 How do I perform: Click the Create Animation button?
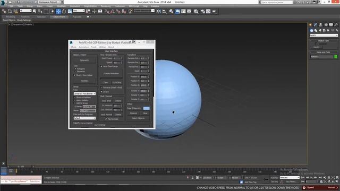coord(111,73)
